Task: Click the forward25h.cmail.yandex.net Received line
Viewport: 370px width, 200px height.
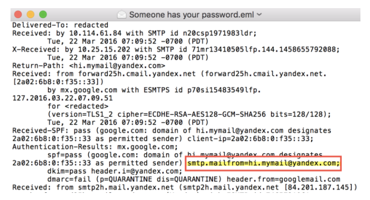Action: [x=167, y=74]
